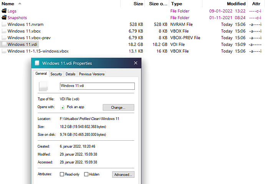265x184 pixels.
Task: Toggle the Read-only checkbox
Action: (x=62, y=174)
